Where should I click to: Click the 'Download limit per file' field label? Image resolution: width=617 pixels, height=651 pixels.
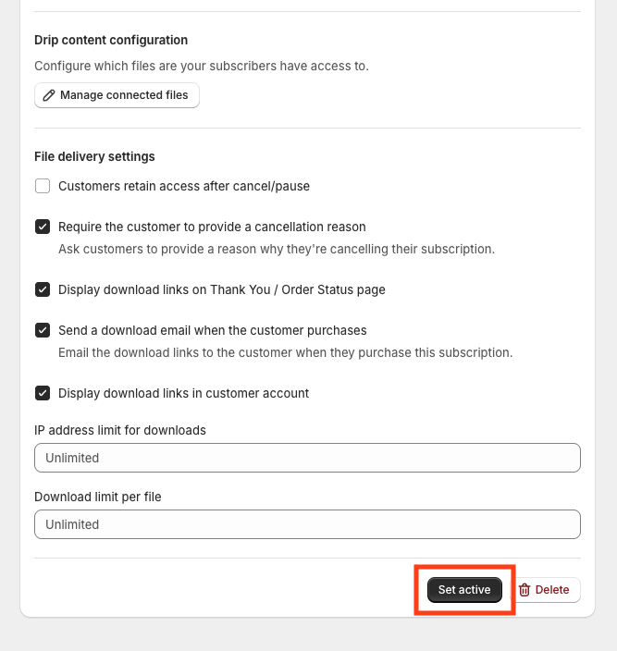coord(98,497)
